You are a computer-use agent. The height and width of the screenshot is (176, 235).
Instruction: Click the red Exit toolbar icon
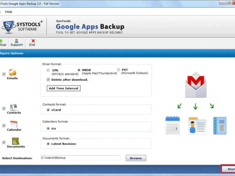[33, 41]
